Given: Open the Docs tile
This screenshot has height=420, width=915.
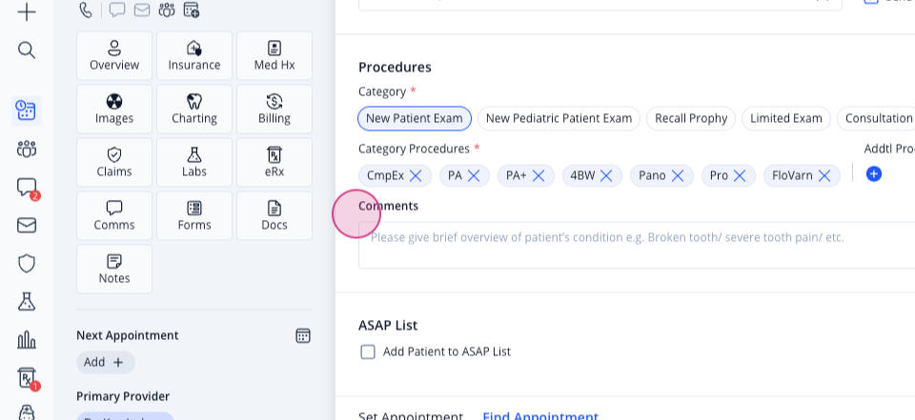Looking at the screenshot, I should click(x=274, y=216).
